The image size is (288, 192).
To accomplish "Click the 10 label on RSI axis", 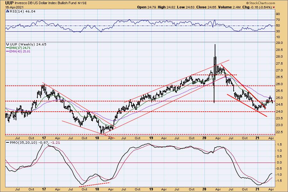I will [x=278, y=37].
